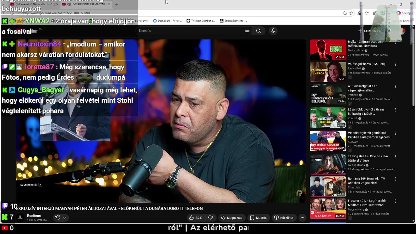Open Flaszter 401 video thumbnail

(x=328, y=209)
